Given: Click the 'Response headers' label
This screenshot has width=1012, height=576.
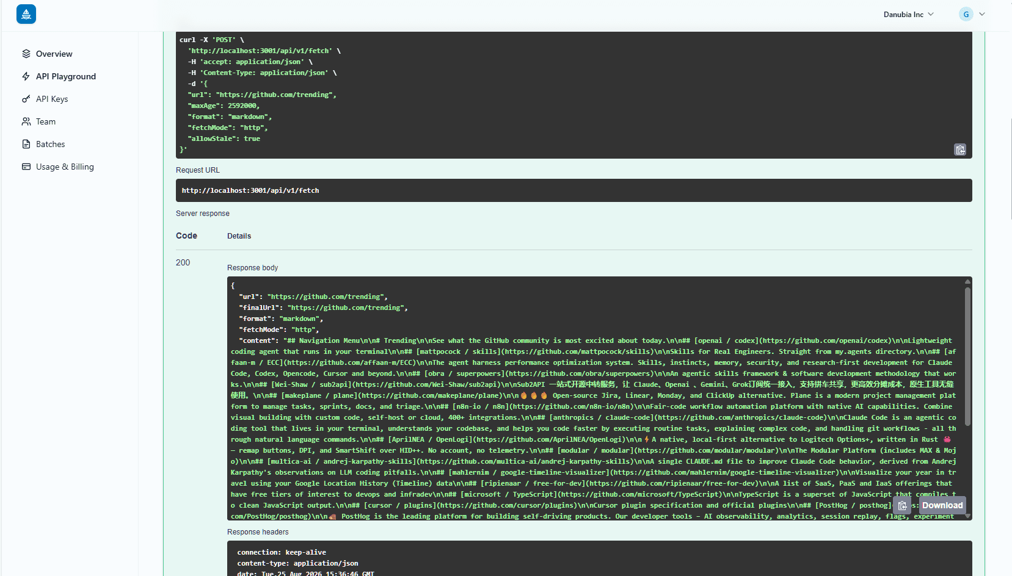Looking at the screenshot, I should pos(258,532).
